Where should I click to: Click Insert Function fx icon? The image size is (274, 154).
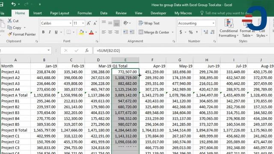[x=87, y=50]
